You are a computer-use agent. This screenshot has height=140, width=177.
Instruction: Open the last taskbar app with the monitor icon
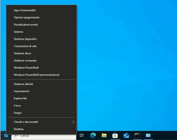[x=148, y=135]
